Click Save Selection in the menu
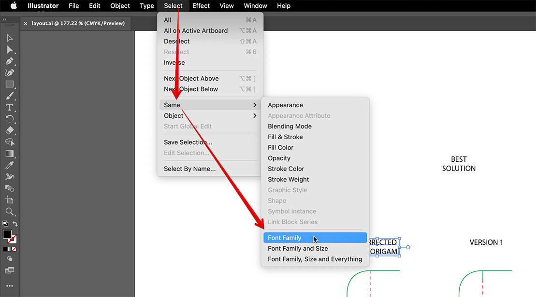 188,142
